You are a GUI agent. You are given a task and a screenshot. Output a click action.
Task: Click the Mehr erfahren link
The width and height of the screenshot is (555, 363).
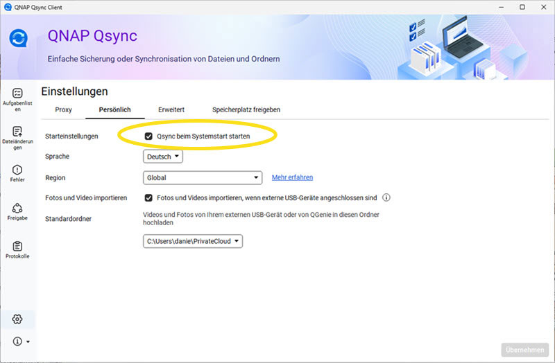click(292, 177)
